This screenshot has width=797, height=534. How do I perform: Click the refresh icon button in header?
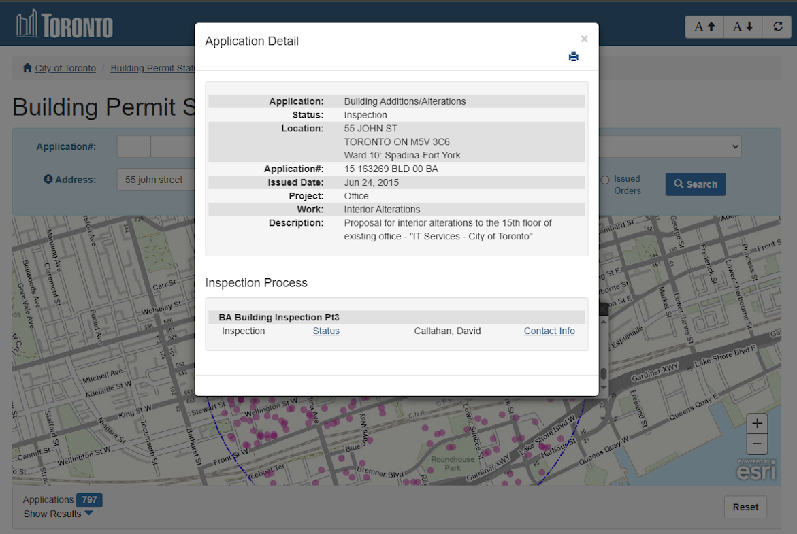pyautogui.click(x=777, y=27)
